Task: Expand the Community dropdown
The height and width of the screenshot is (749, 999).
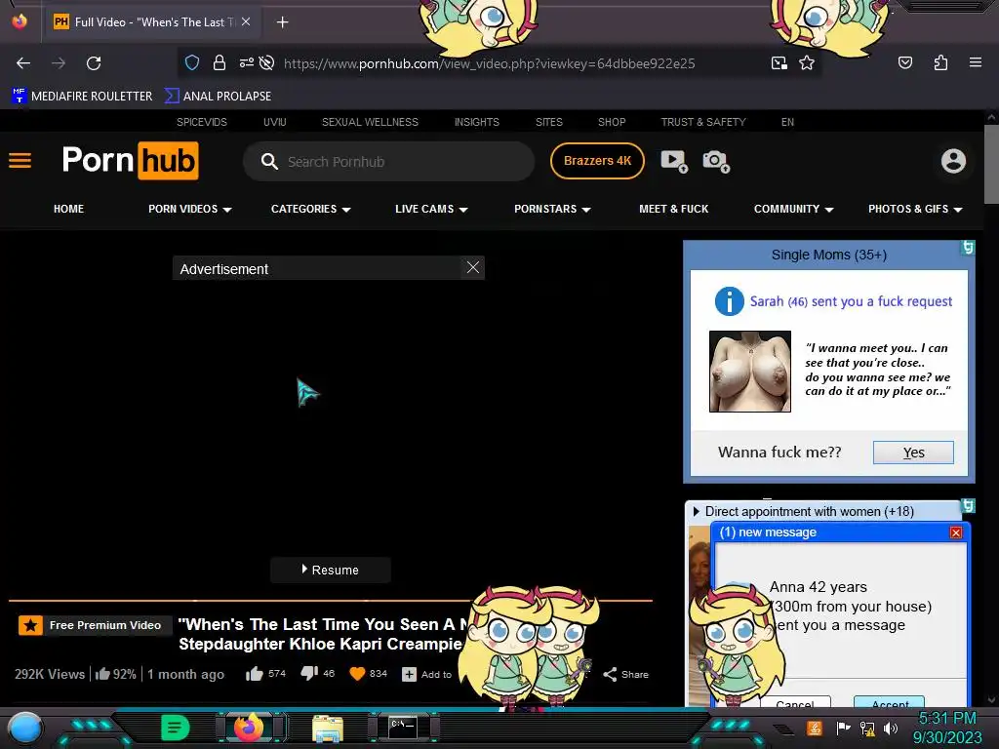Action: [x=794, y=209]
